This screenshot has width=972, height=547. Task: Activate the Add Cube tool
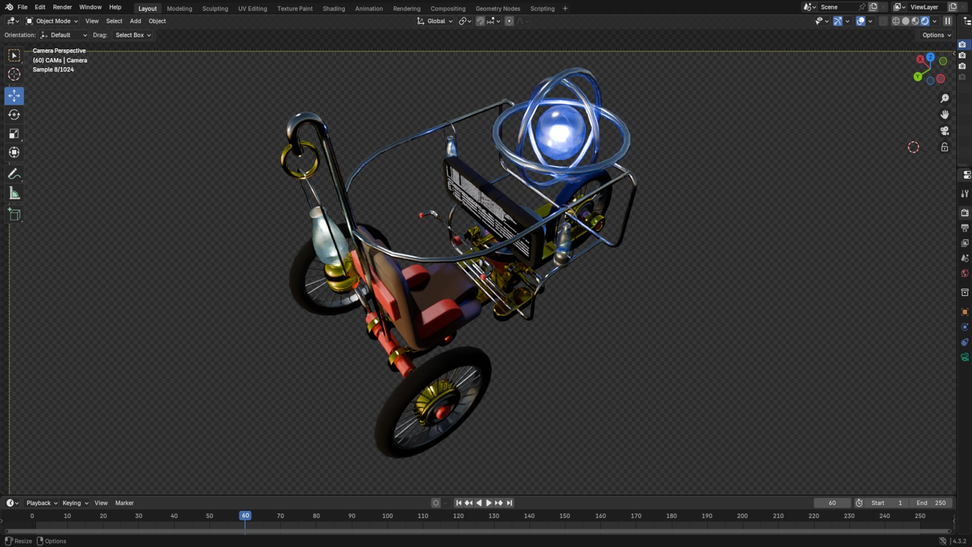pyautogui.click(x=14, y=214)
